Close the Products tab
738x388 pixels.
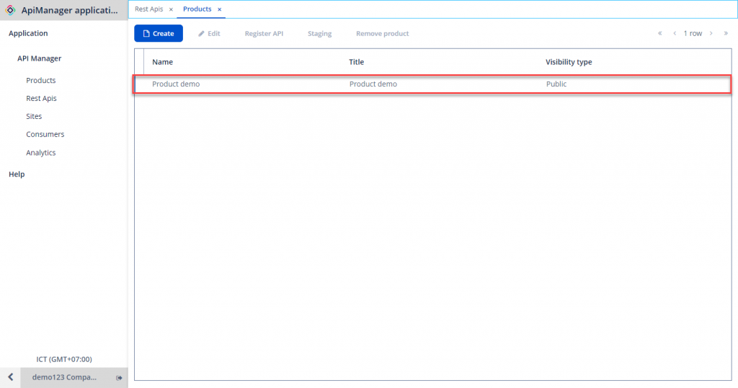tap(220, 9)
